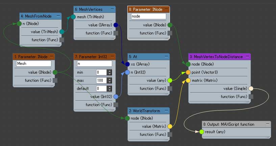Click the n (INode) input socket on MeshFromNode
The width and height of the screenshot is (276, 146).
pyautogui.click(x=19, y=24)
